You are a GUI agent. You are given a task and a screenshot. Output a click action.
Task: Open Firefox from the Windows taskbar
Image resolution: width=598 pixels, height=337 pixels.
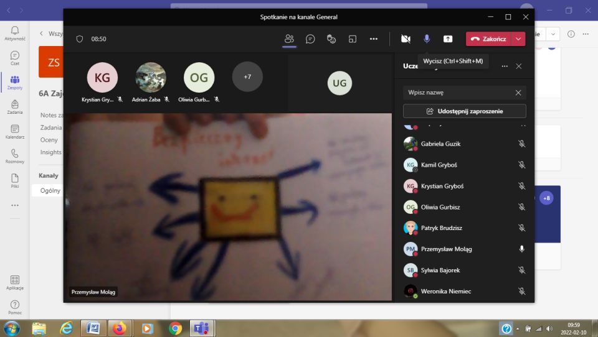120,328
